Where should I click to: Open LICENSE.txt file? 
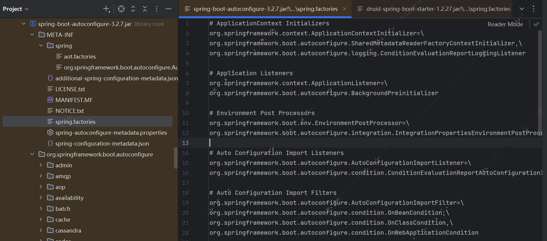[x=70, y=89]
